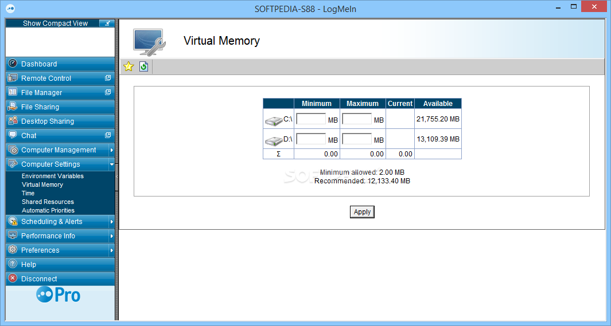The width and height of the screenshot is (611, 326).
Task: Click the 21,755.20 MB available value
Action: 438,119
